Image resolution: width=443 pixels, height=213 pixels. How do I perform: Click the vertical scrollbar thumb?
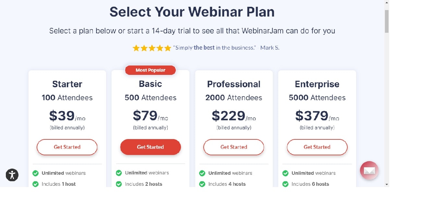[x=387, y=21]
